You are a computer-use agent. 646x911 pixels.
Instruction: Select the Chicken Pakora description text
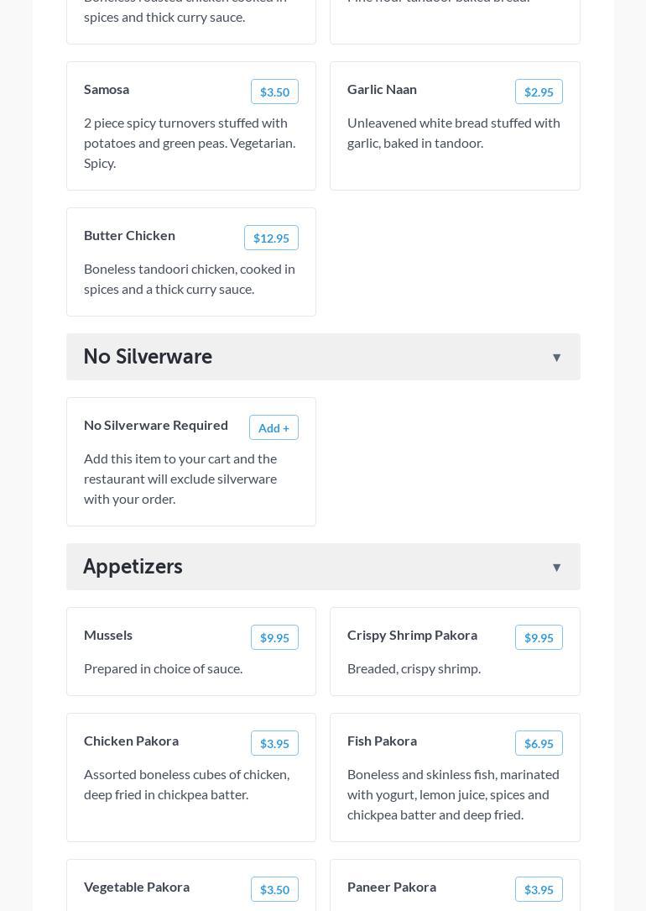coord(186,784)
